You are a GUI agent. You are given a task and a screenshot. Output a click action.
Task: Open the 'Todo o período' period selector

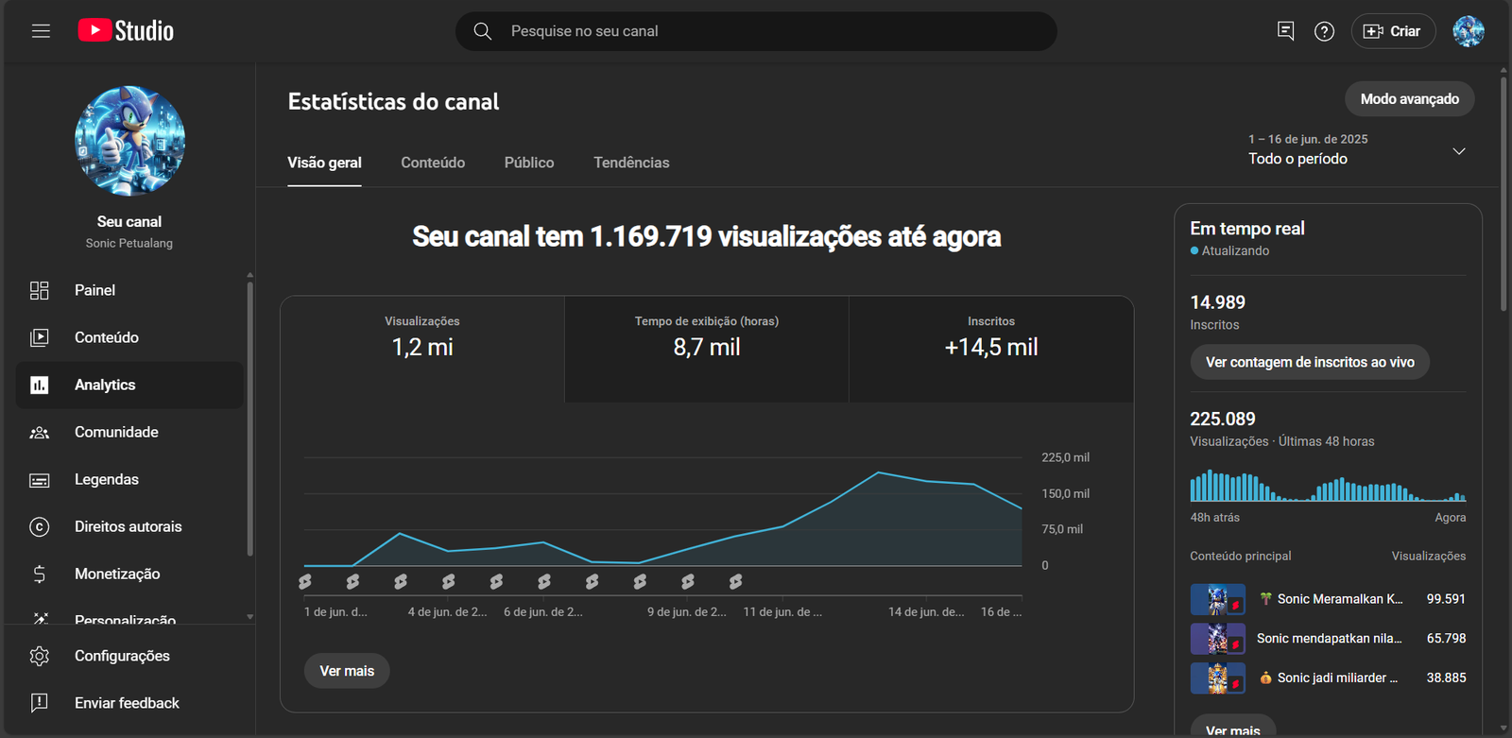[x=1357, y=149]
